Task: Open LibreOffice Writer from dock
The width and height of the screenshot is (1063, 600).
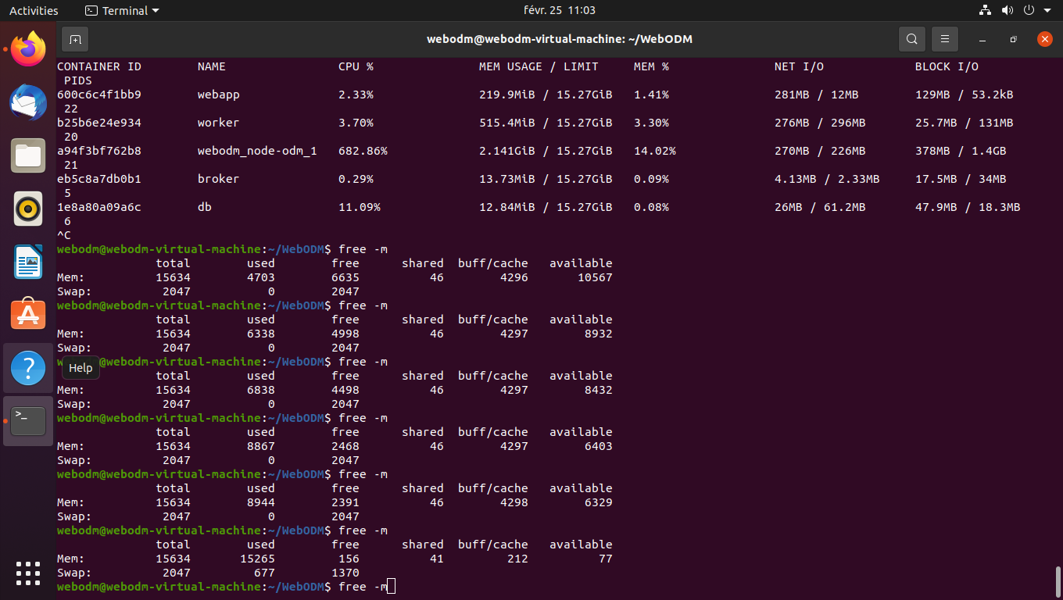Action: [x=28, y=262]
